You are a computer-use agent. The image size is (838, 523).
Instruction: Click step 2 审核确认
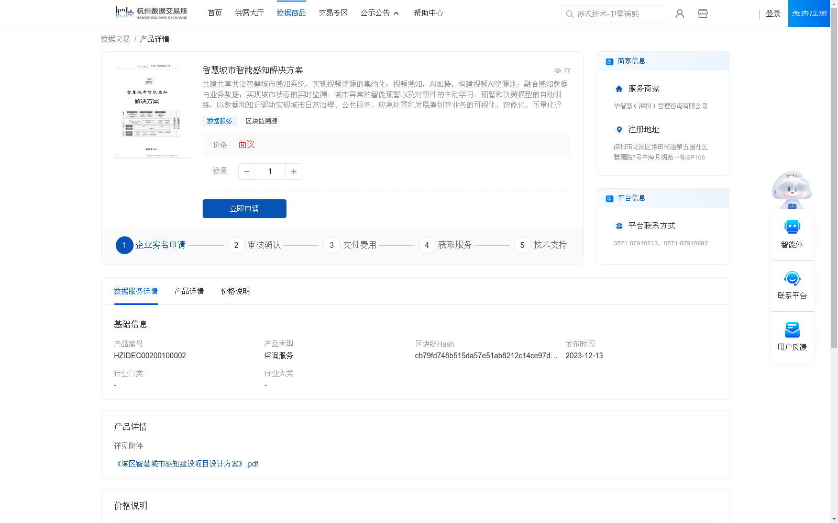[255, 245]
